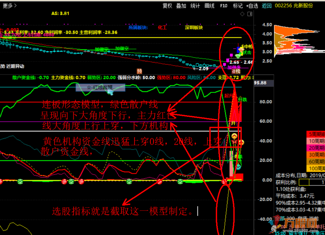Click the 弱势区: 20.00 label
This screenshot has width=325, height=235.
tap(102, 77)
